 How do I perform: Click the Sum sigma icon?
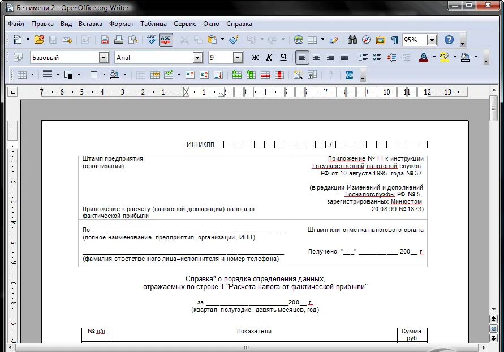coord(349,75)
